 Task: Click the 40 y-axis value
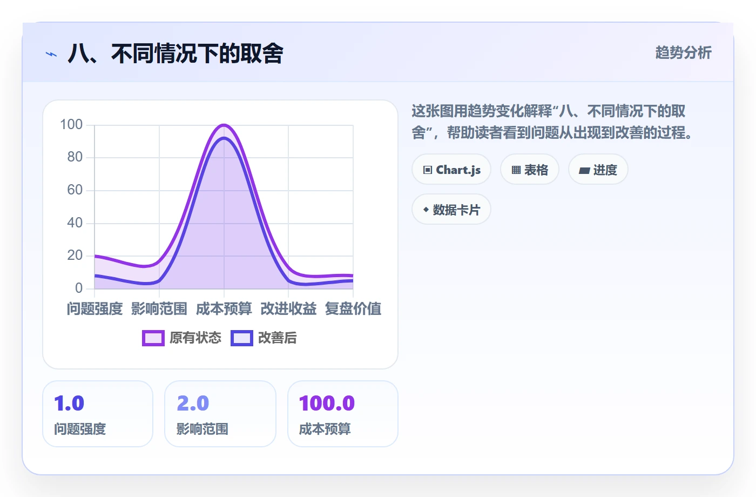pyautogui.click(x=75, y=223)
